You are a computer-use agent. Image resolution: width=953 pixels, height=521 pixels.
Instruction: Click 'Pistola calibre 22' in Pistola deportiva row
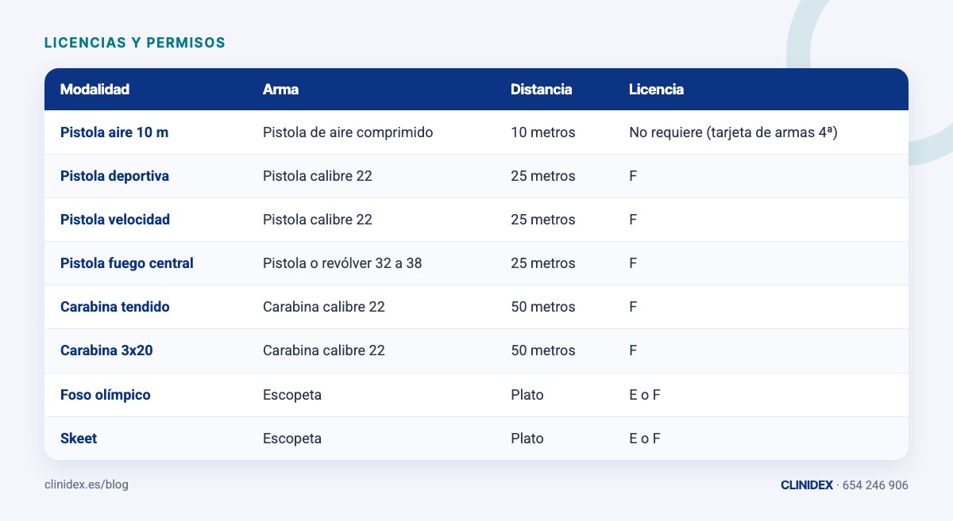coord(318,176)
